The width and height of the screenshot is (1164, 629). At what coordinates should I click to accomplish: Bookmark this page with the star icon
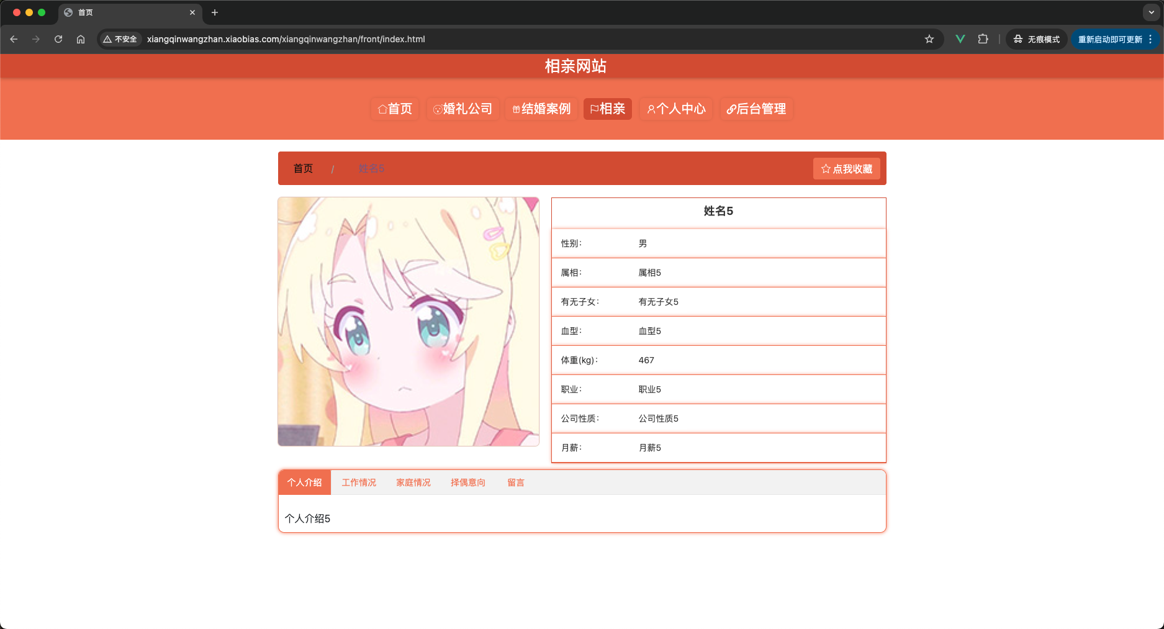929,39
